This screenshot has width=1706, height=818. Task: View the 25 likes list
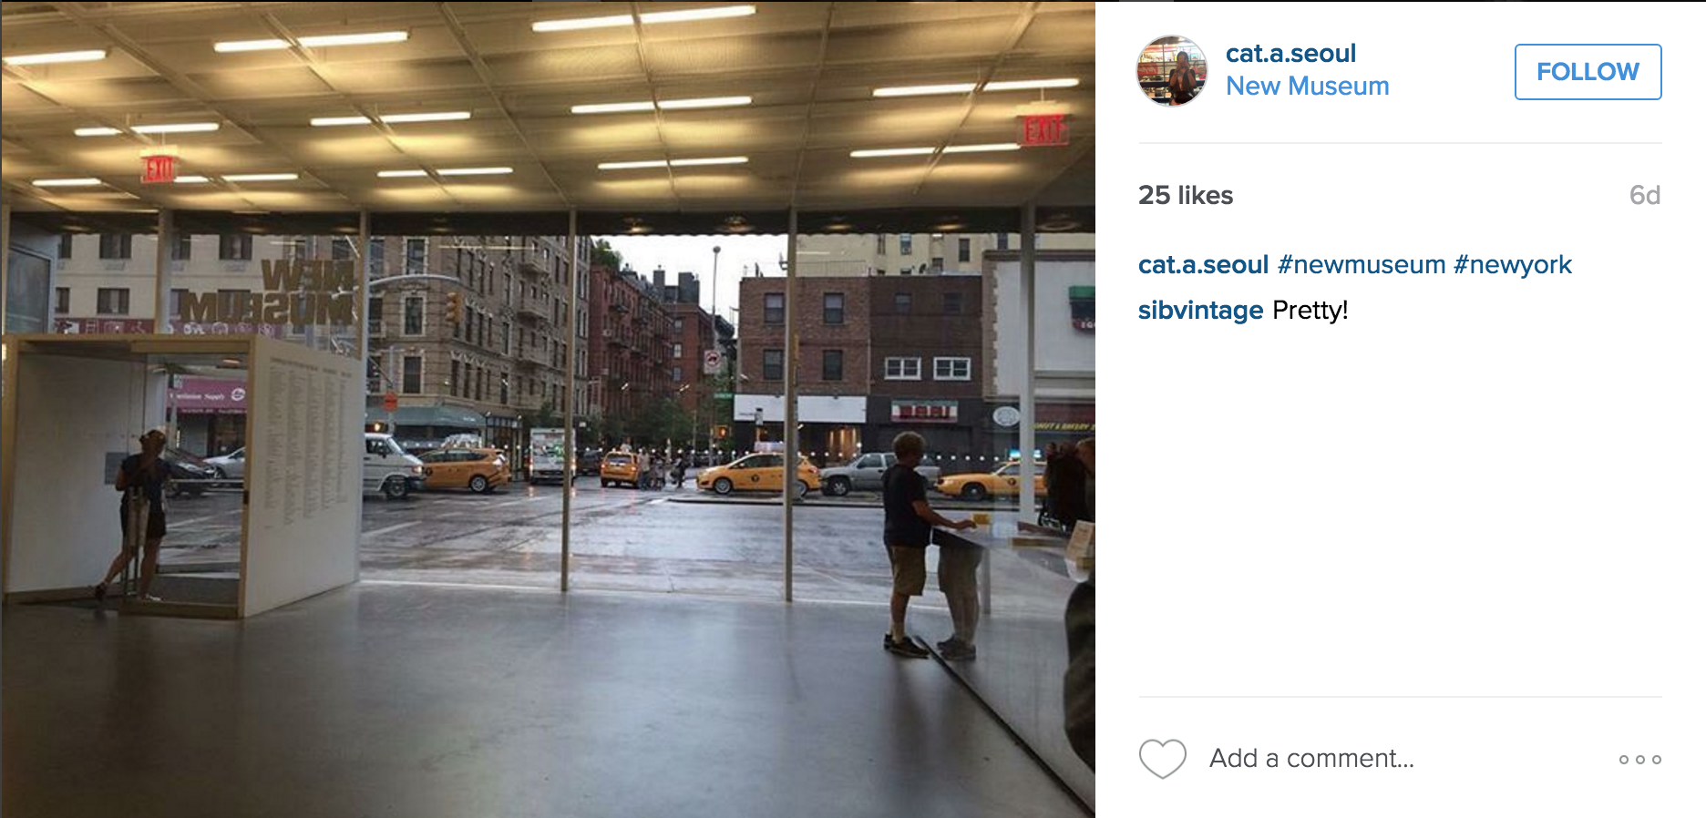[1185, 195]
